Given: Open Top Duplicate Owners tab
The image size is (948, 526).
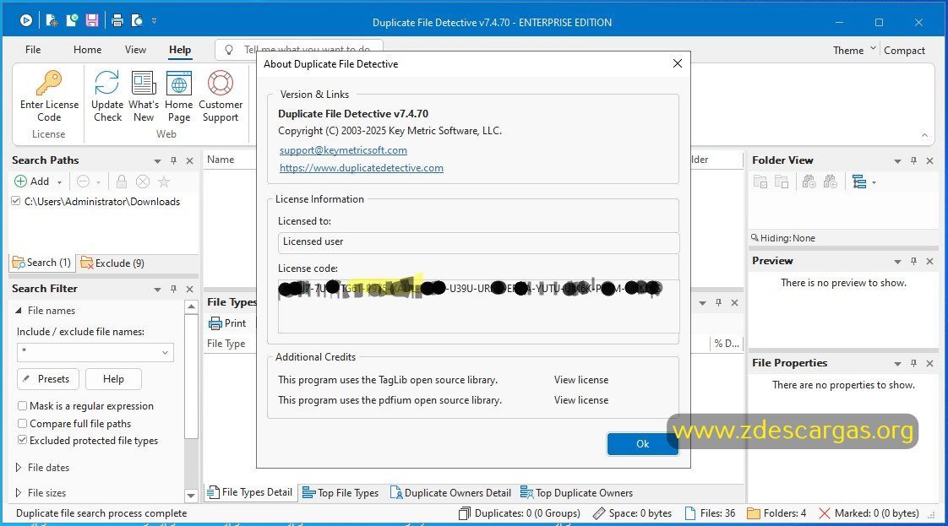Looking at the screenshot, I should [577, 493].
